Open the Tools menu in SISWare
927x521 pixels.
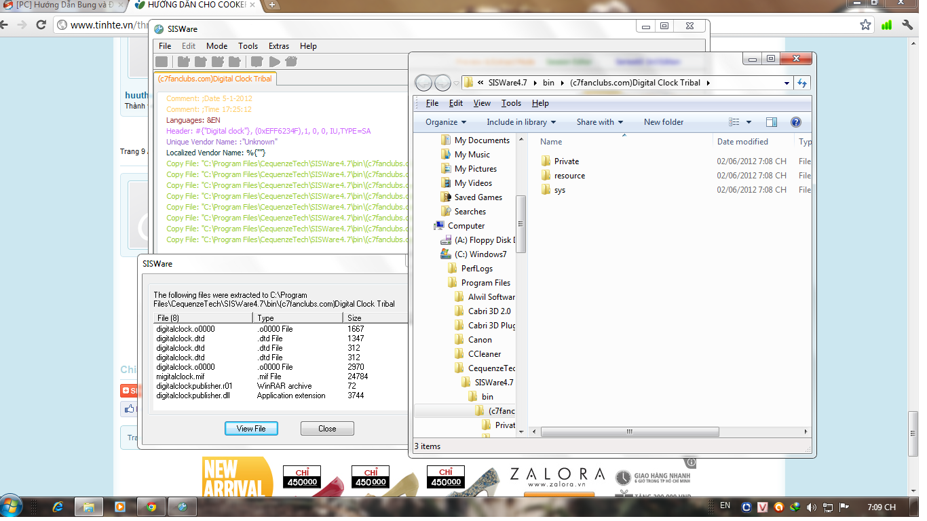click(x=248, y=46)
